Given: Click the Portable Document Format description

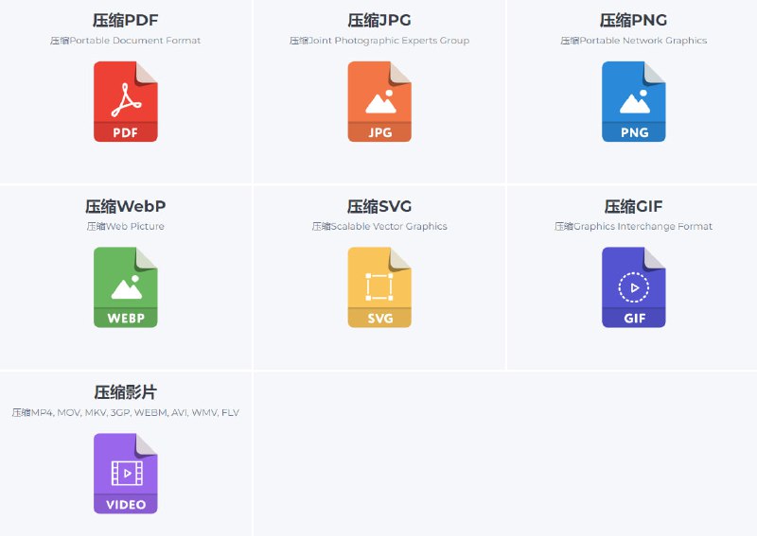Looking at the screenshot, I should tap(126, 41).
